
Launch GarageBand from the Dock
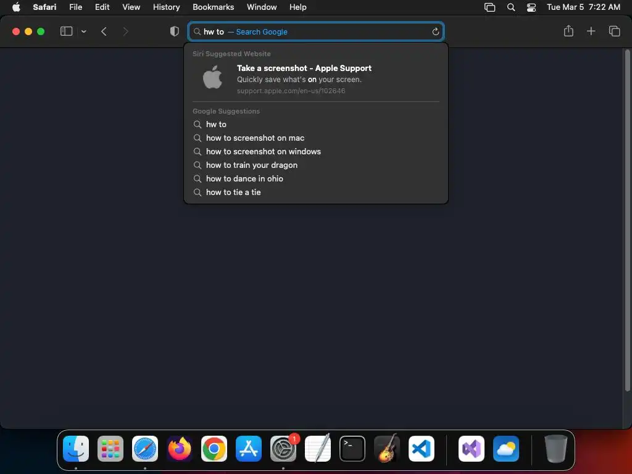click(x=387, y=448)
